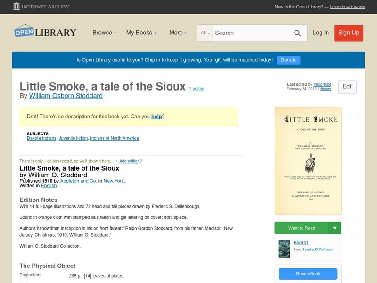Click the Donate button in banner
Viewport: 377px width, 283px height.
pos(288,60)
